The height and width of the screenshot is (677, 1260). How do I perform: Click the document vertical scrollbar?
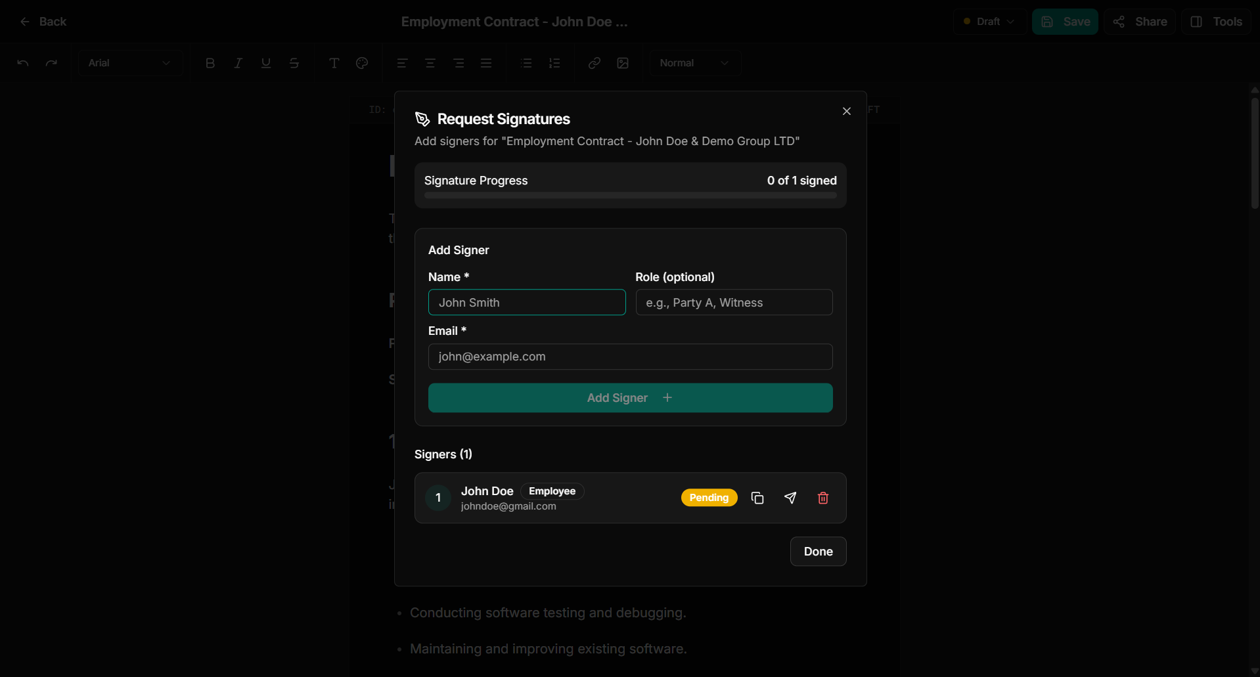pyautogui.click(x=1255, y=153)
